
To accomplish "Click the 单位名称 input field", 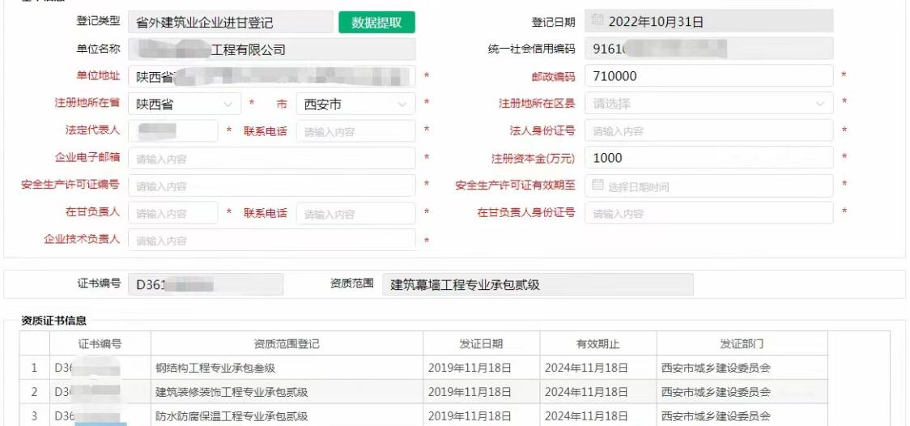I will pyautogui.click(x=271, y=49).
